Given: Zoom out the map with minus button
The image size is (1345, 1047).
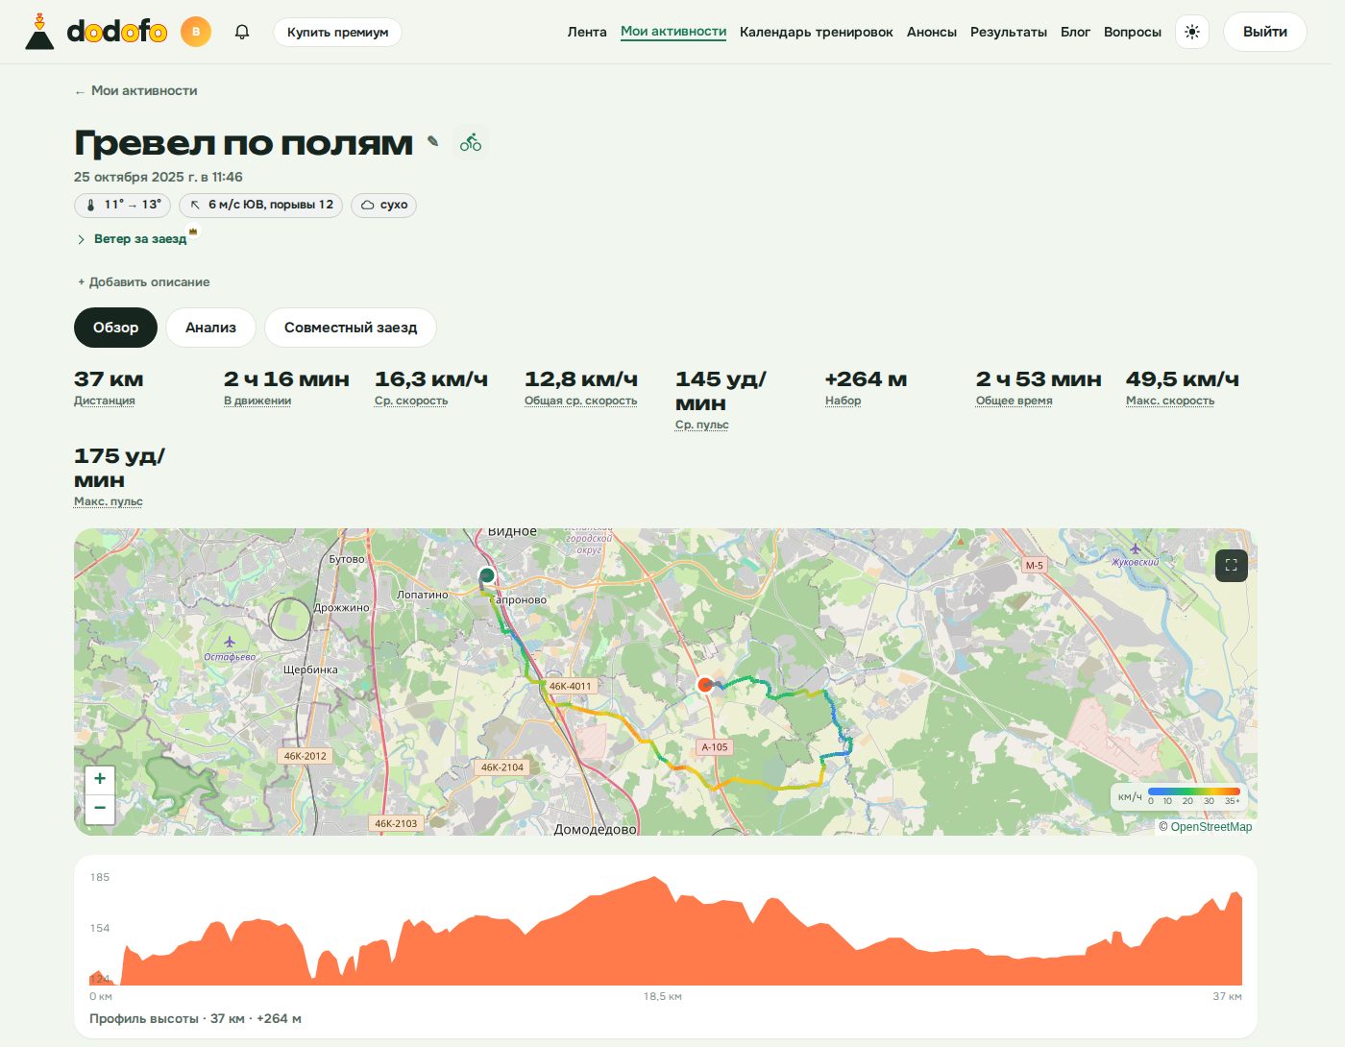Looking at the screenshot, I should point(100,809).
